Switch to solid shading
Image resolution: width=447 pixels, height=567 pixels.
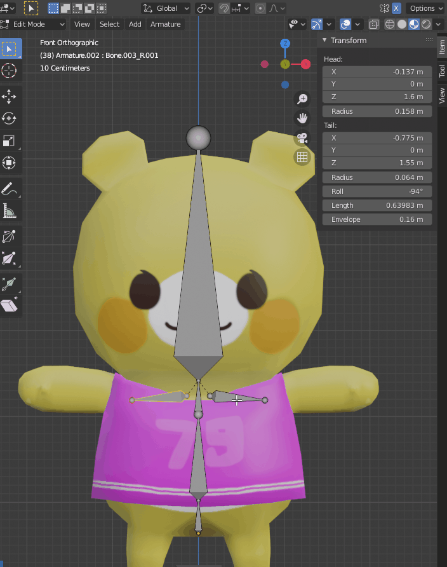pyautogui.click(x=401, y=24)
